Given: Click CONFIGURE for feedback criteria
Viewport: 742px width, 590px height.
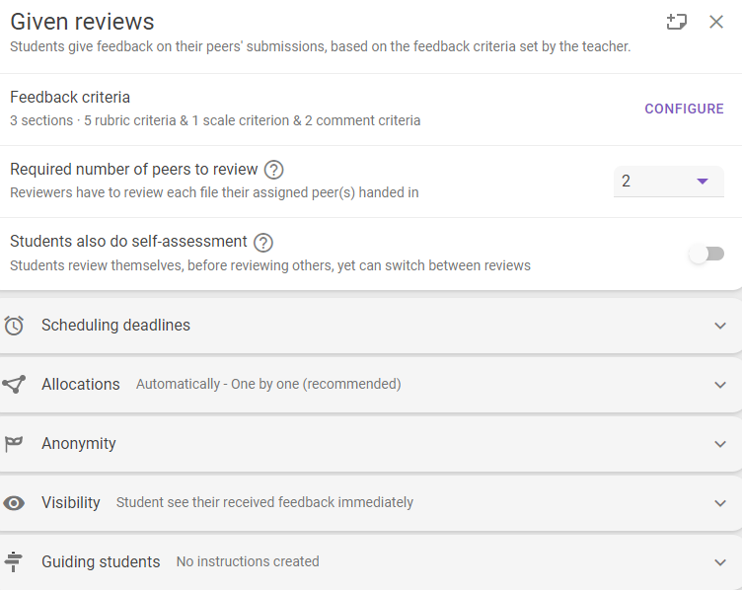Looking at the screenshot, I should click(684, 109).
